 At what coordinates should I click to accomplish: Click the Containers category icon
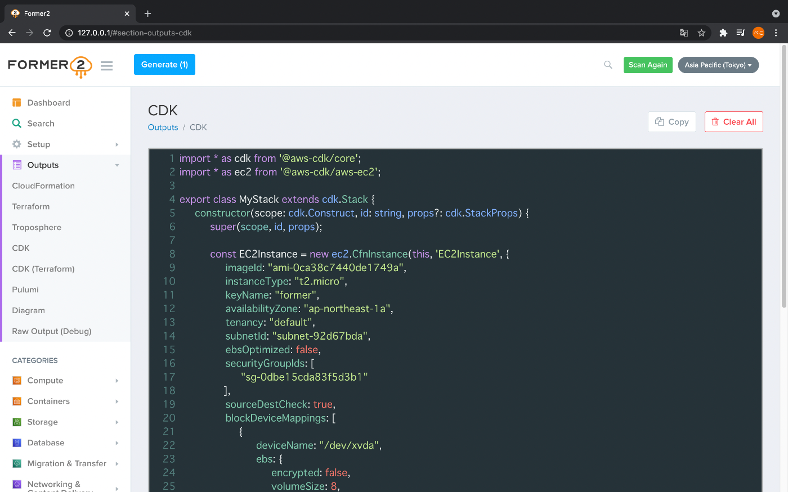17,401
